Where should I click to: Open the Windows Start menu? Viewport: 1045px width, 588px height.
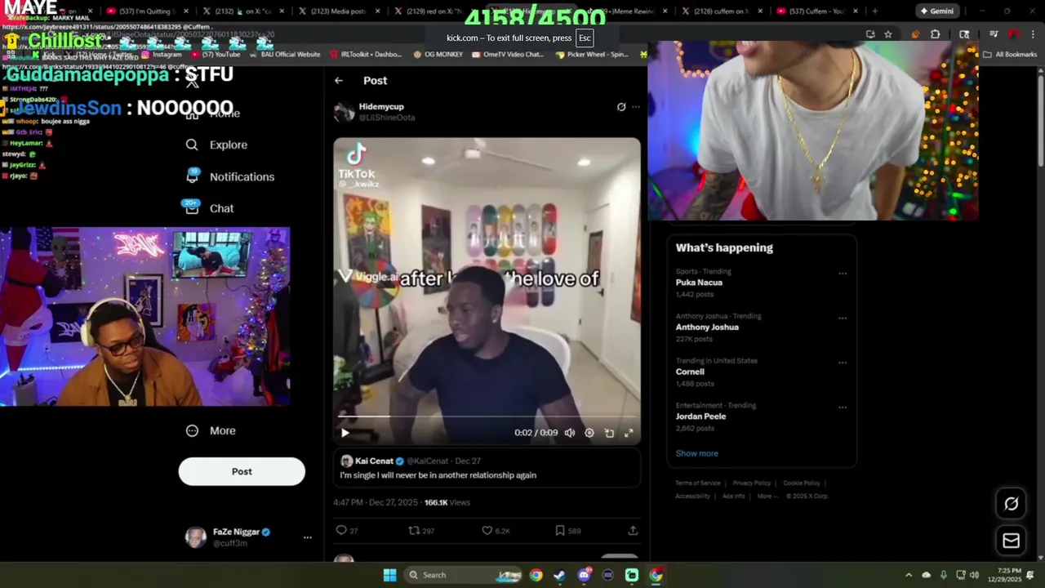390,575
